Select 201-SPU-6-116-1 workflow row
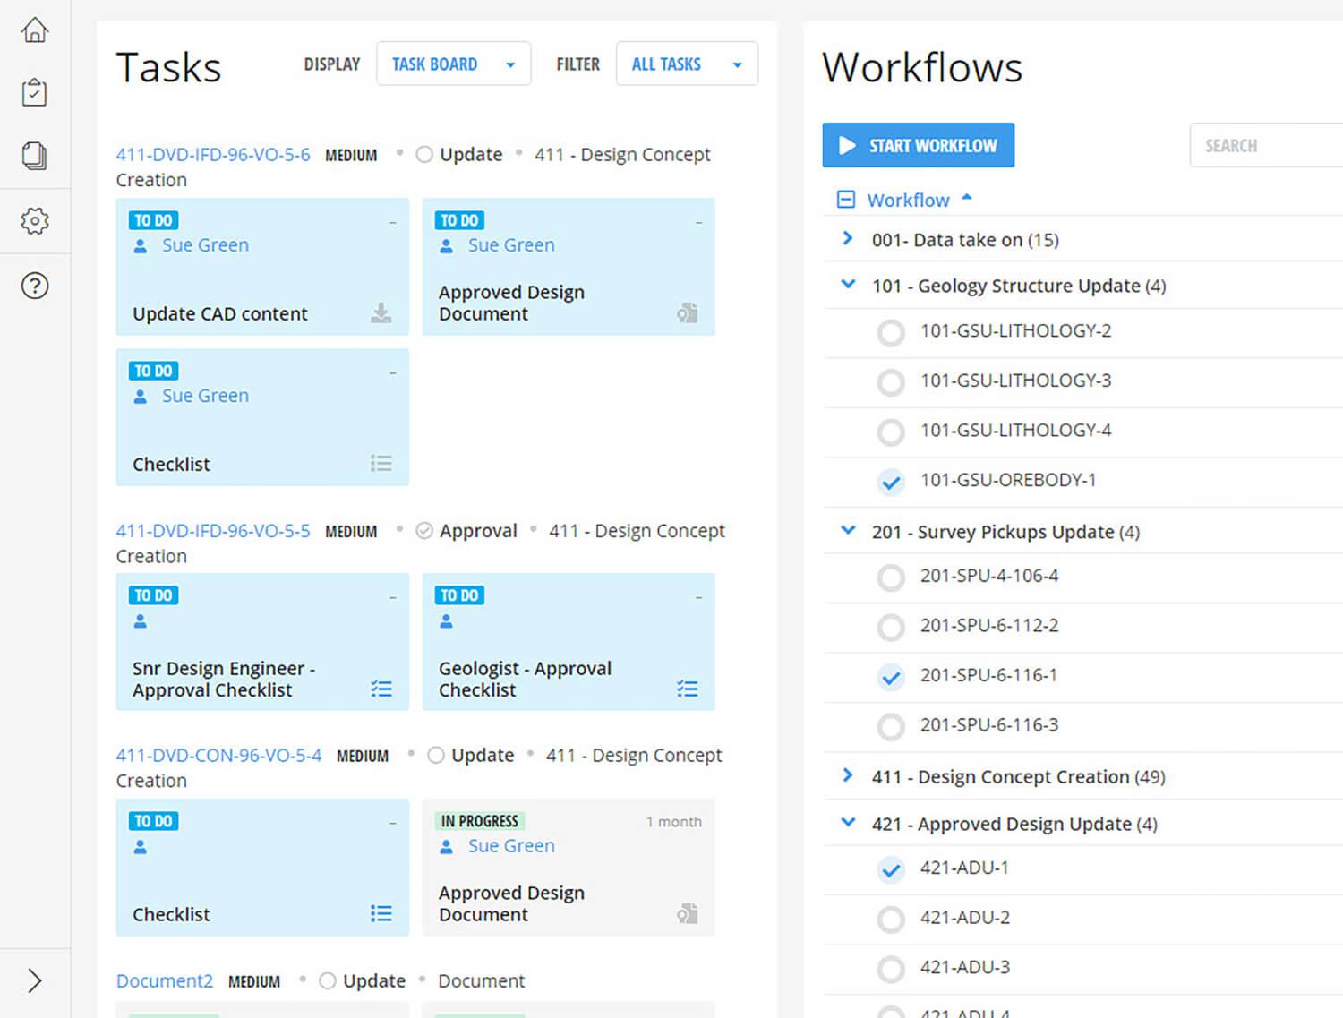 (x=1083, y=677)
